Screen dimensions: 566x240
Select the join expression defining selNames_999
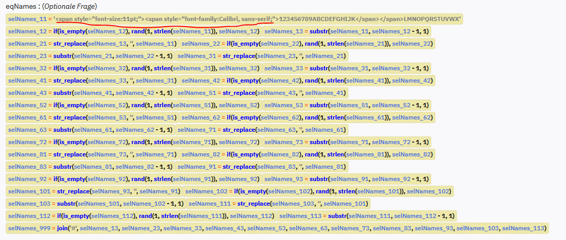point(278,228)
